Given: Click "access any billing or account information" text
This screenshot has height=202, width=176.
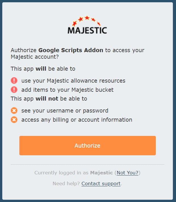Looking at the screenshot, I should (76, 120).
